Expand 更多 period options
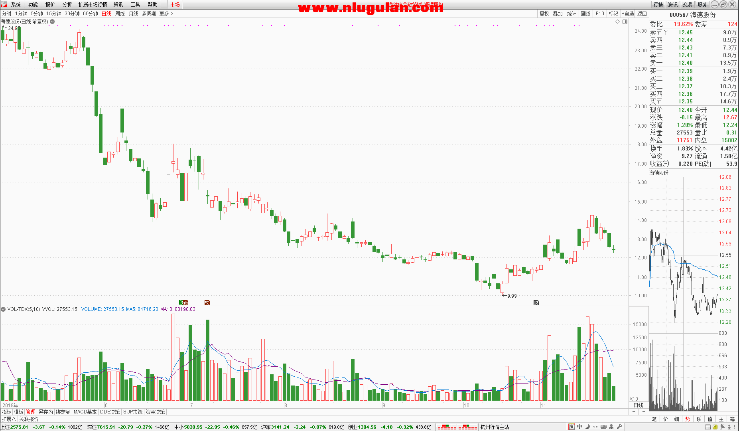 [166, 14]
